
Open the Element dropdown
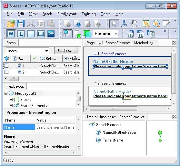(106, 34)
